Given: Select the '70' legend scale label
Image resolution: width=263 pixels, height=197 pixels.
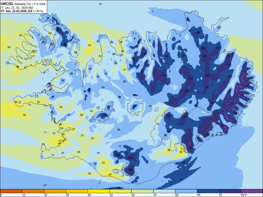Looking at the screenshot, I should point(155,195).
